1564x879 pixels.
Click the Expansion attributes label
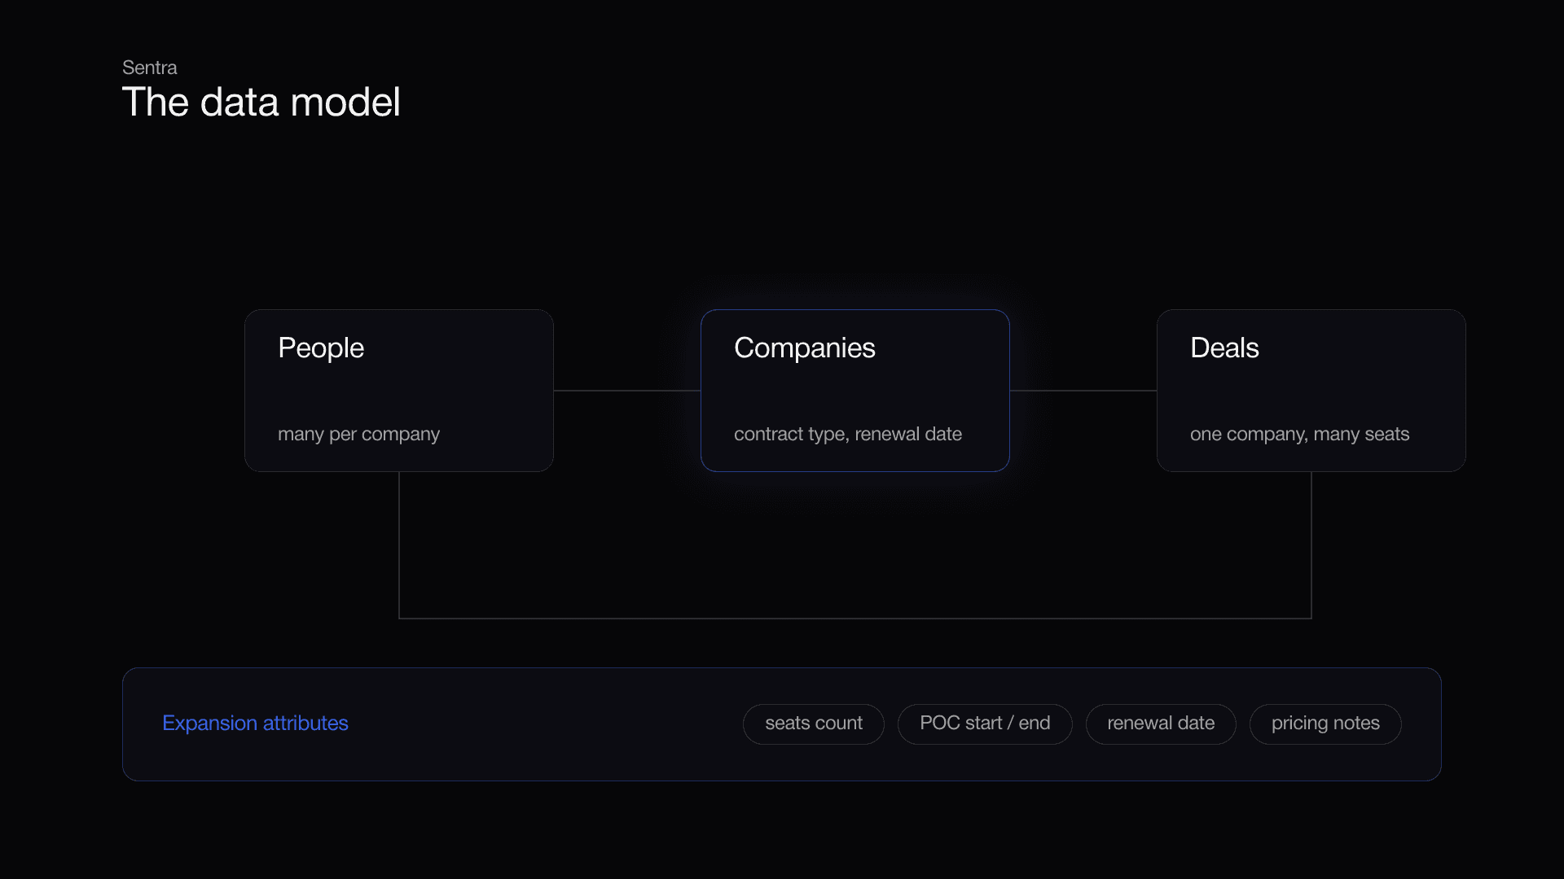pos(255,723)
